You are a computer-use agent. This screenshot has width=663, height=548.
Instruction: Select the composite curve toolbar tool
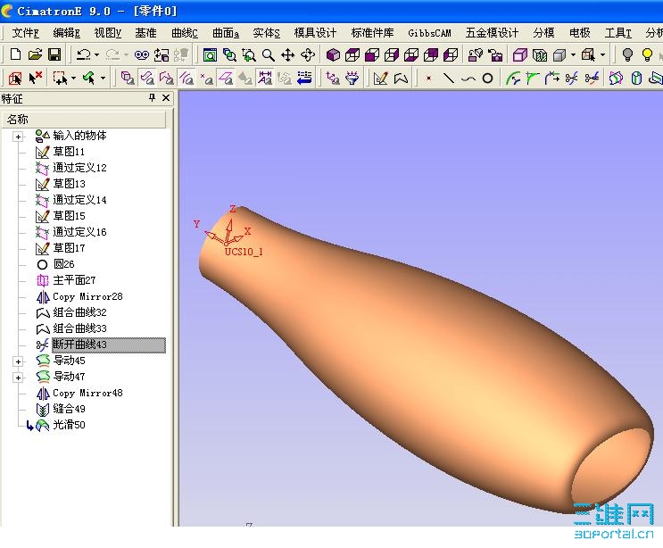[x=401, y=78]
